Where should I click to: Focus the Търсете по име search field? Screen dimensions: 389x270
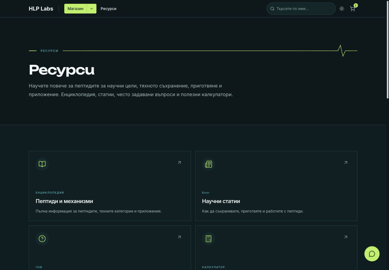point(301,9)
